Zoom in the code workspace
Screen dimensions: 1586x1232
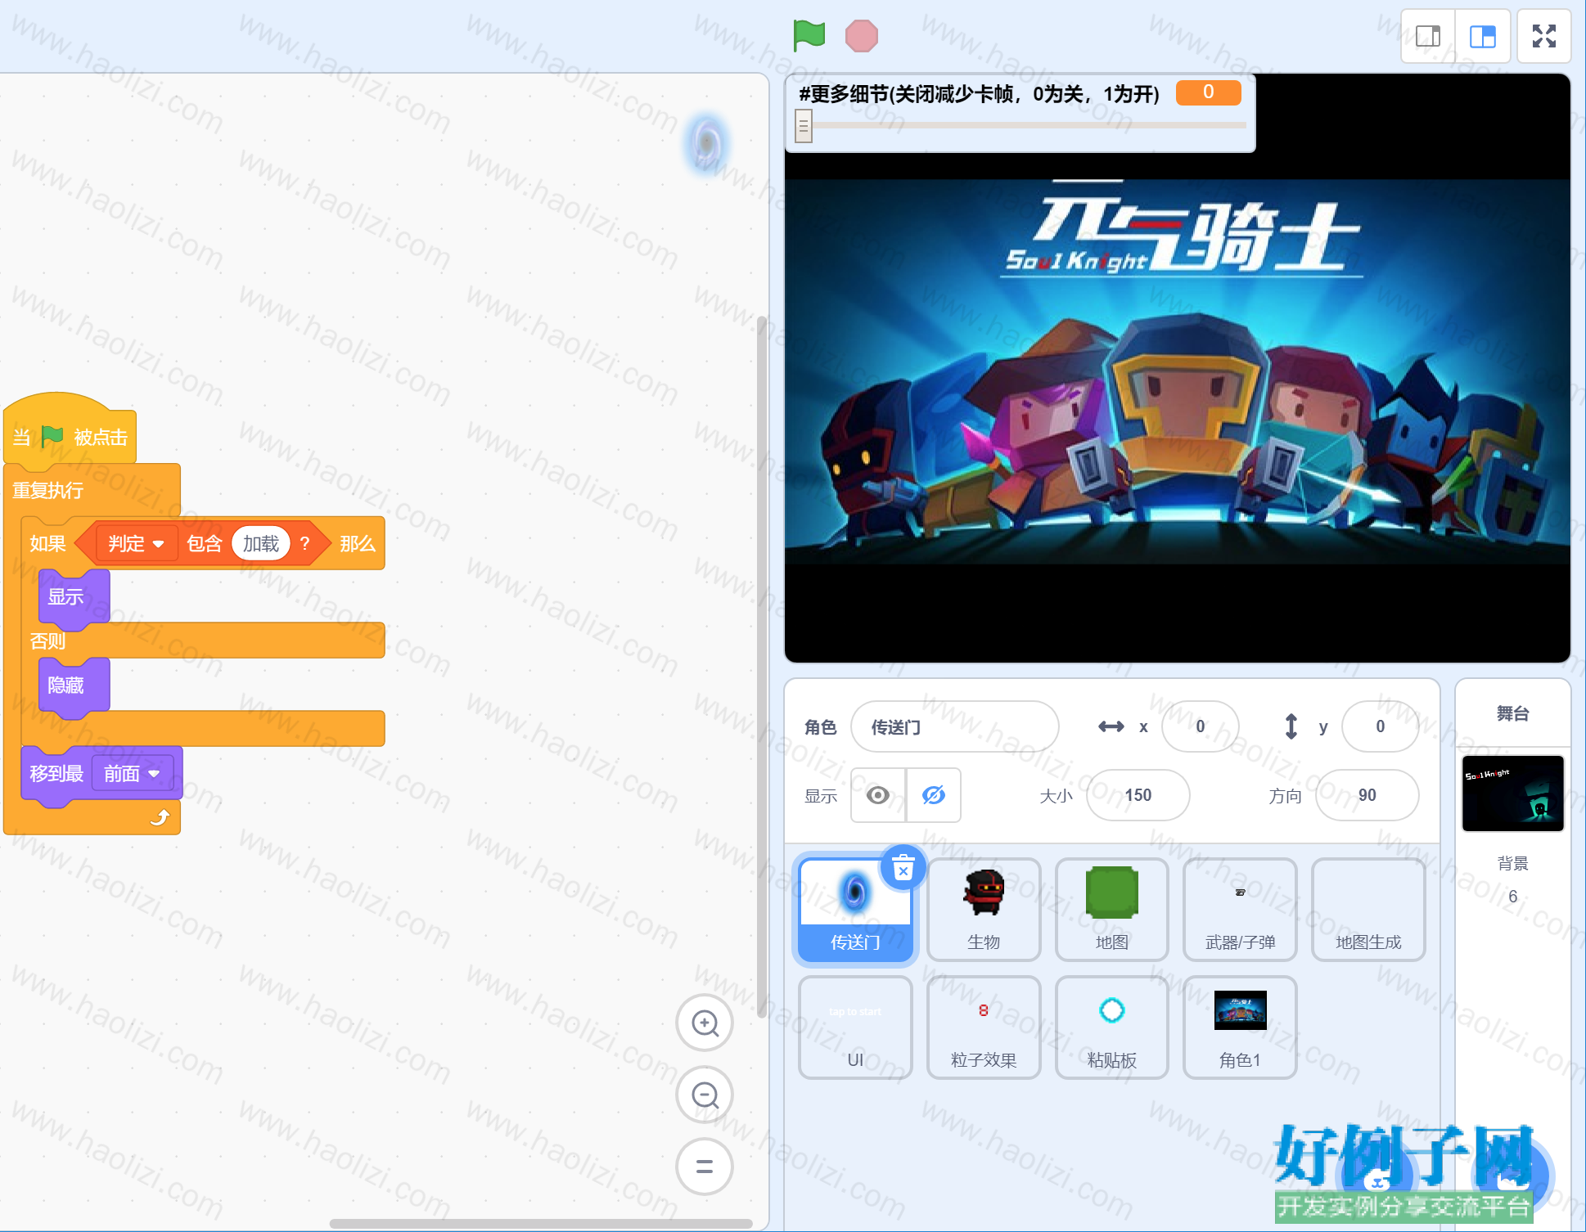(705, 1023)
